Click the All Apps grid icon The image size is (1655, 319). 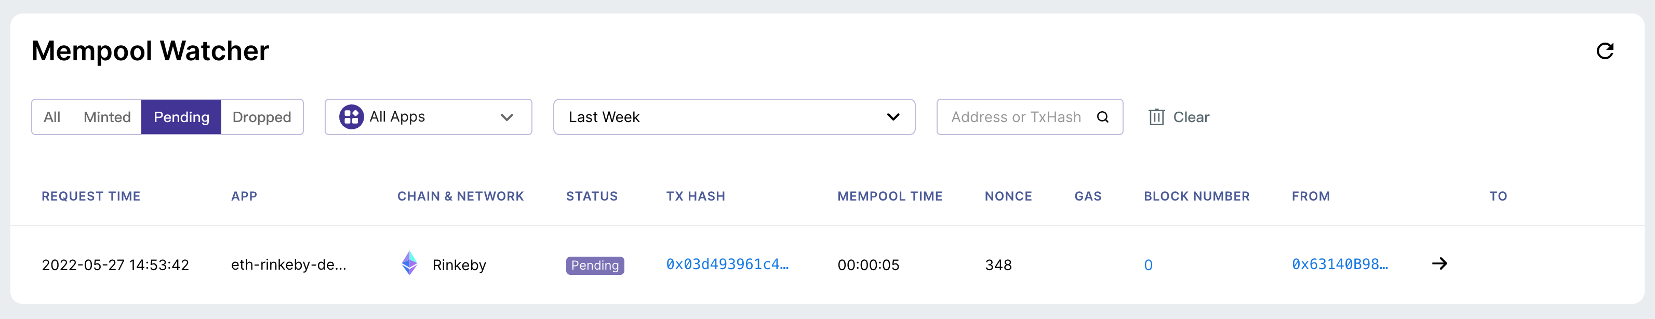[x=352, y=117]
